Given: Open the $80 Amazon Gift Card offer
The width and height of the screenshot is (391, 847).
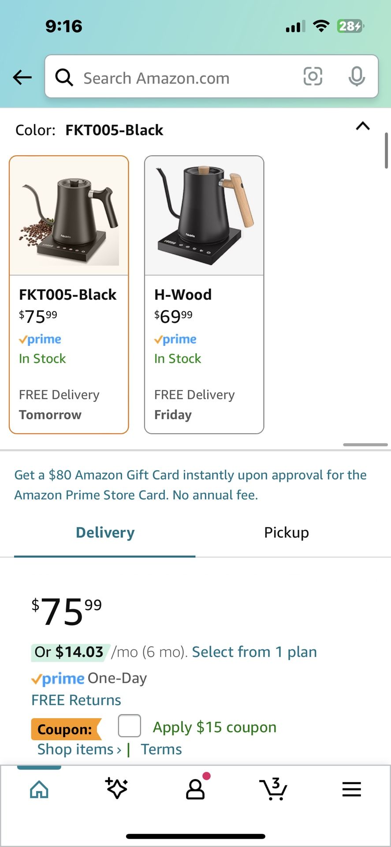Looking at the screenshot, I should click(190, 485).
